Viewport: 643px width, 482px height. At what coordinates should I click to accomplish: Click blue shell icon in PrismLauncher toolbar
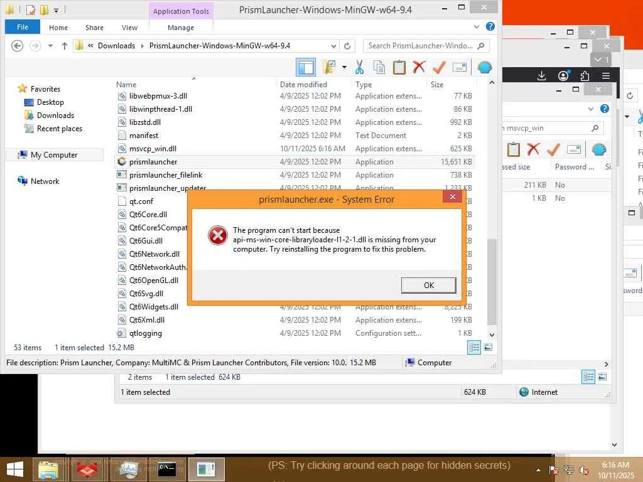pos(485,67)
